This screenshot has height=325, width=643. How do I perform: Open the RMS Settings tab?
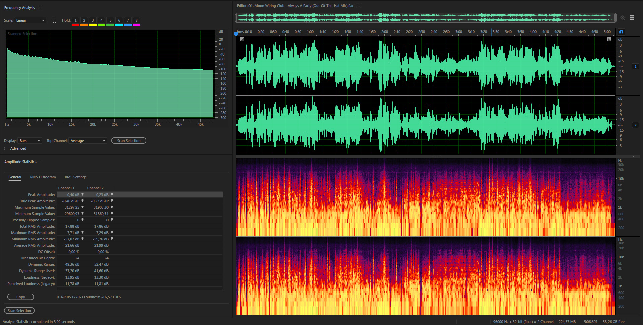tap(76, 177)
